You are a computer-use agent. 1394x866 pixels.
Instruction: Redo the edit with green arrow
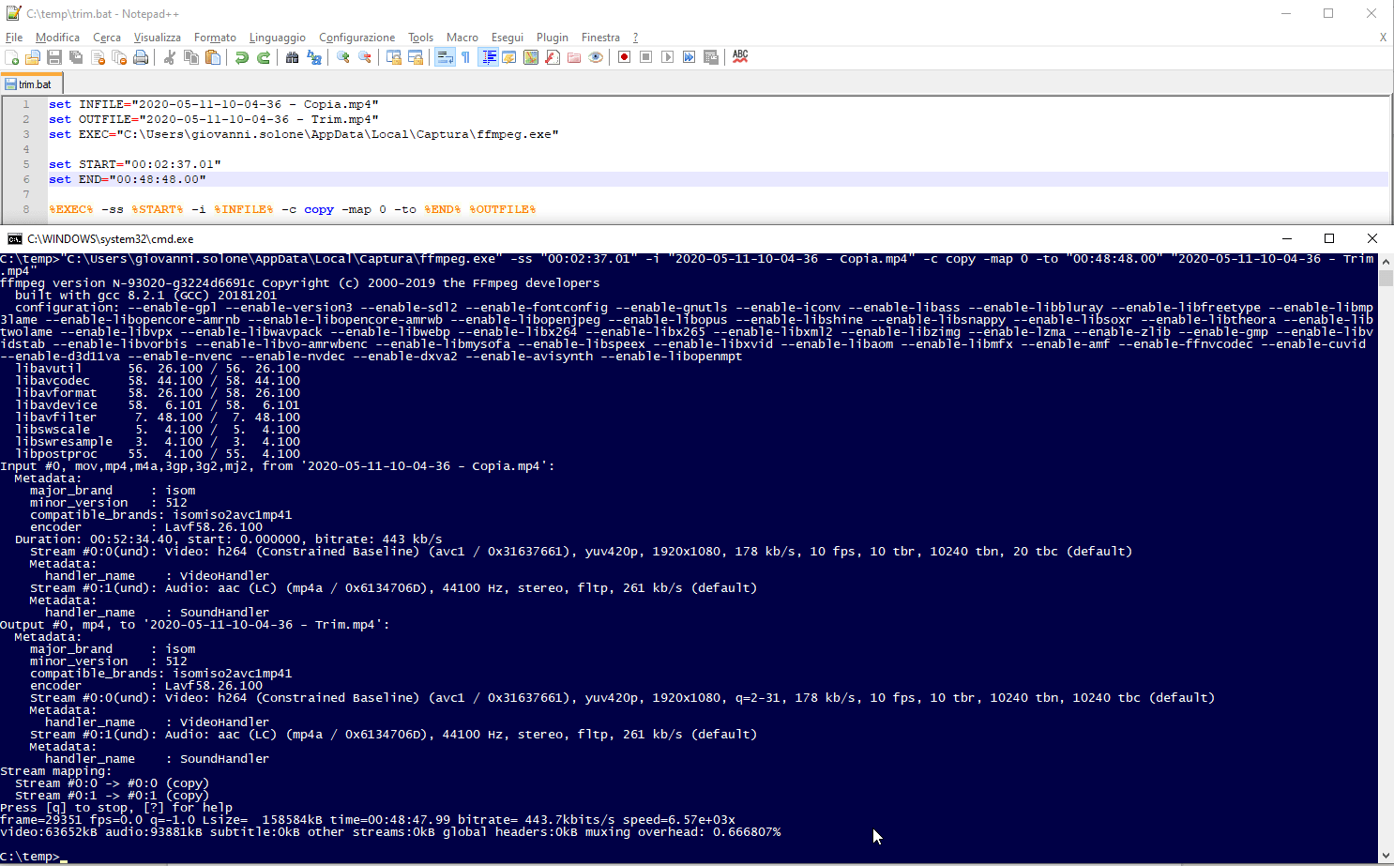tap(264, 57)
